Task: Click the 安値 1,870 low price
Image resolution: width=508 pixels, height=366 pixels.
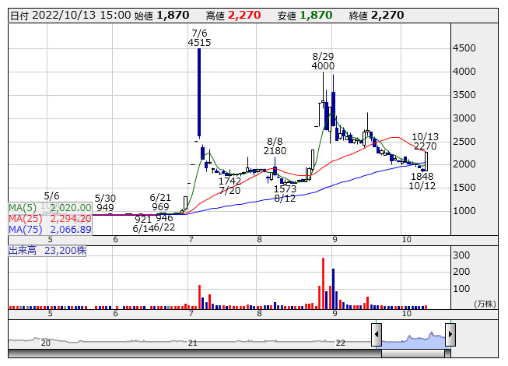Action: 305,16
